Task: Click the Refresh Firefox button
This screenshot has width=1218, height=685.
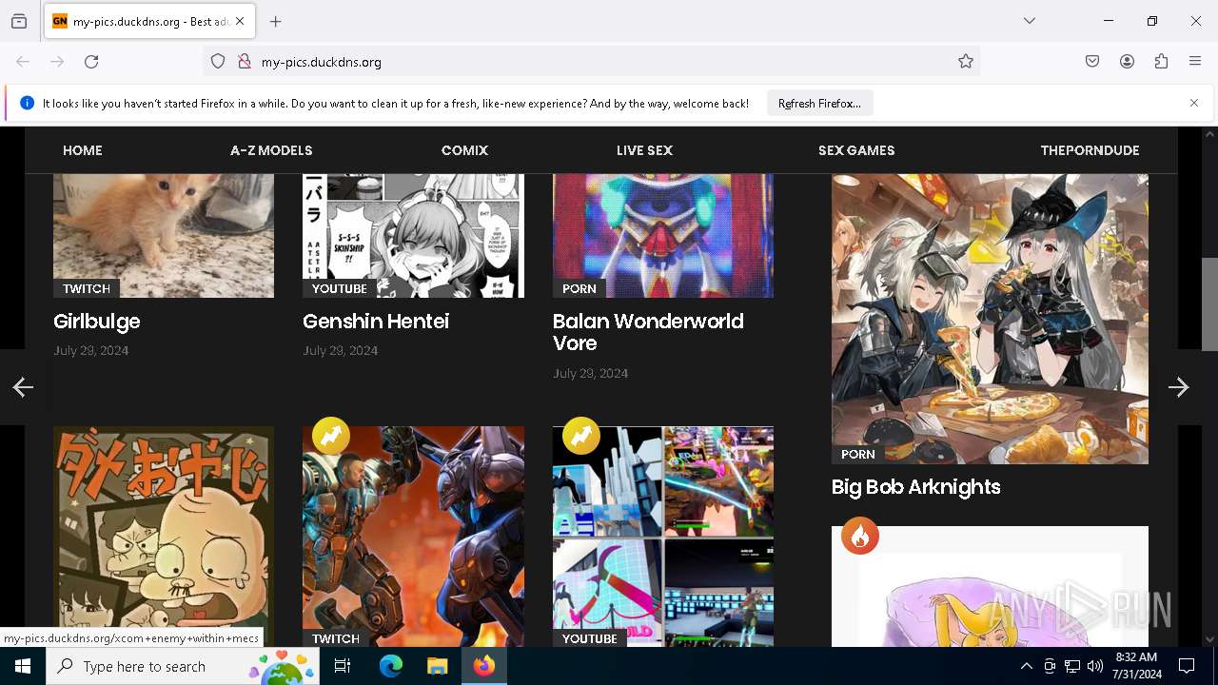Action: coord(819,104)
